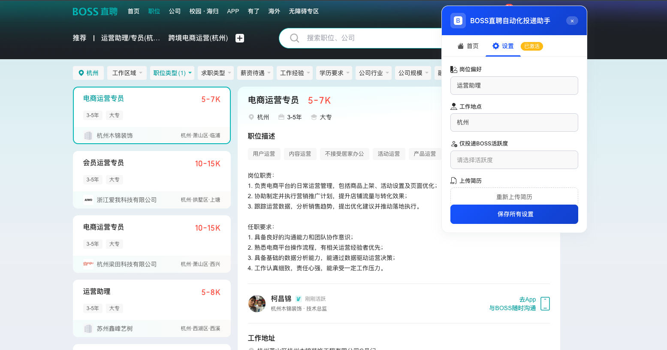Switch to the 首页 tab in the assistant
This screenshot has width=667, height=350.
pyautogui.click(x=468, y=46)
